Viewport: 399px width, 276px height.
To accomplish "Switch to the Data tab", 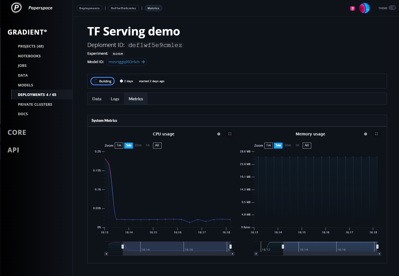I will coord(97,99).
